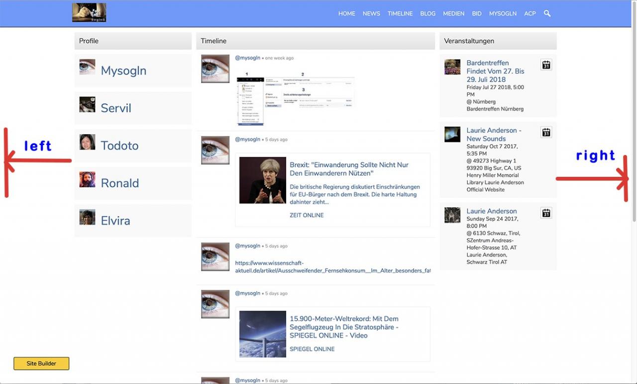637x384 pixels.
Task: Click the Servil profile name
Action: [x=116, y=108]
